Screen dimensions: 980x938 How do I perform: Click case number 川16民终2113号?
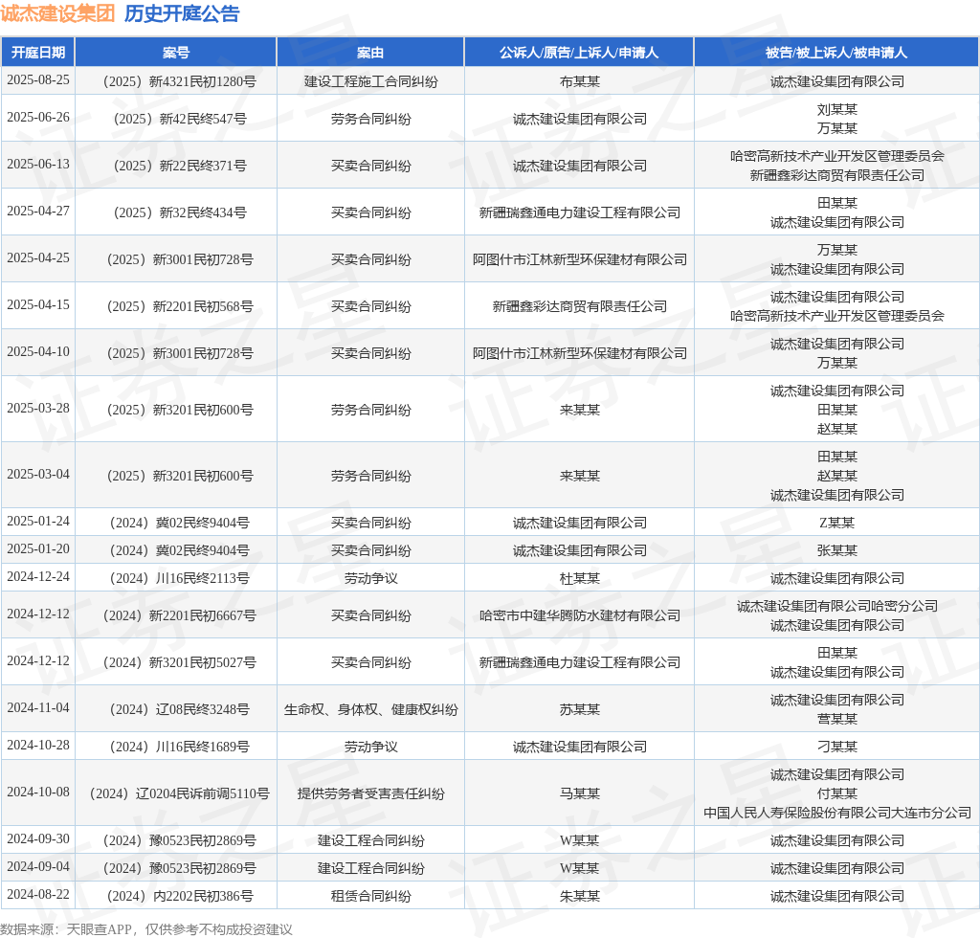coord(179,578)
